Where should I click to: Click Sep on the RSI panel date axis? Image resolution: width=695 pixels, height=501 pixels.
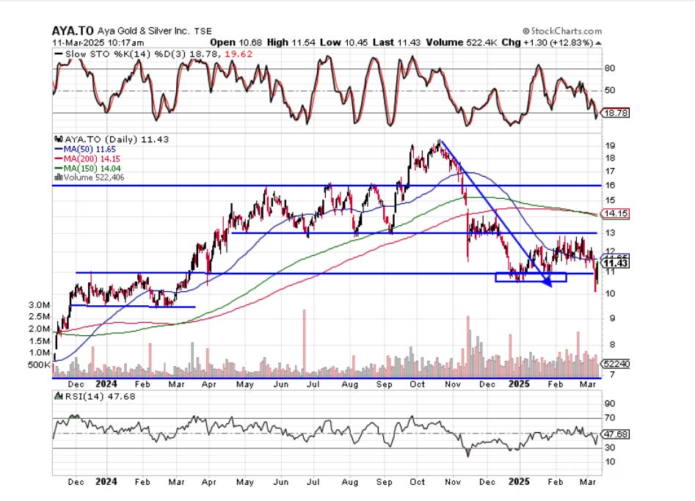tap(385, 482)
